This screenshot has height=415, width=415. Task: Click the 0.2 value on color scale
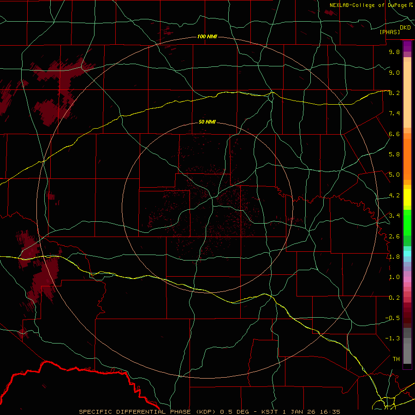394,297
